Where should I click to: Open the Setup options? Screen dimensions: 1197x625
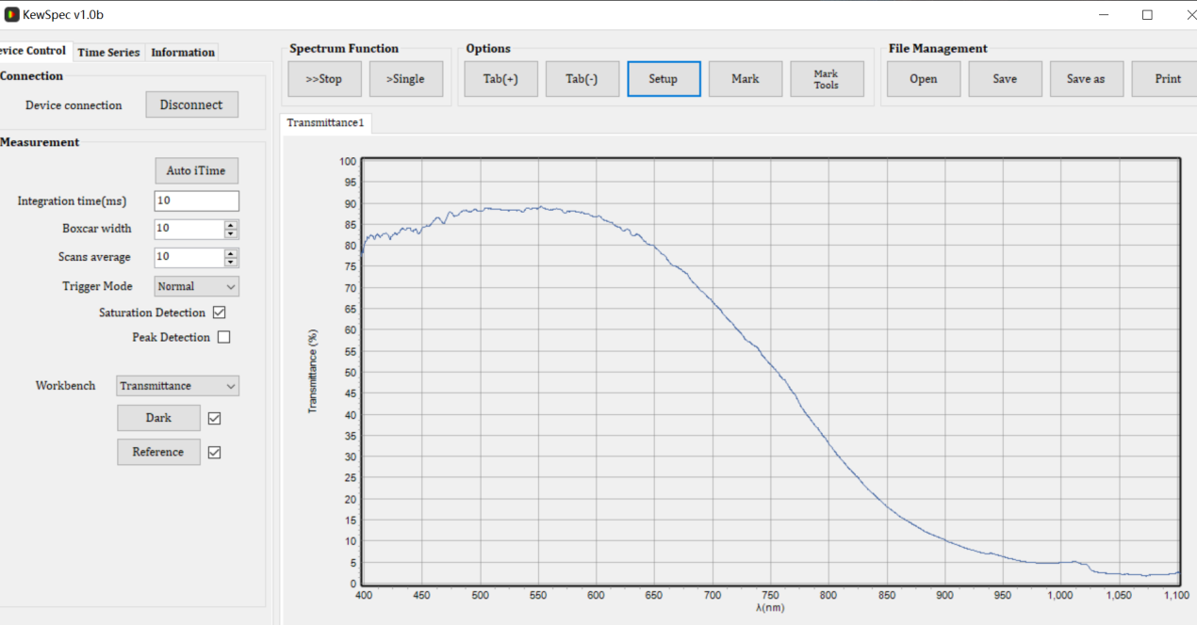[x=664, y=79]
